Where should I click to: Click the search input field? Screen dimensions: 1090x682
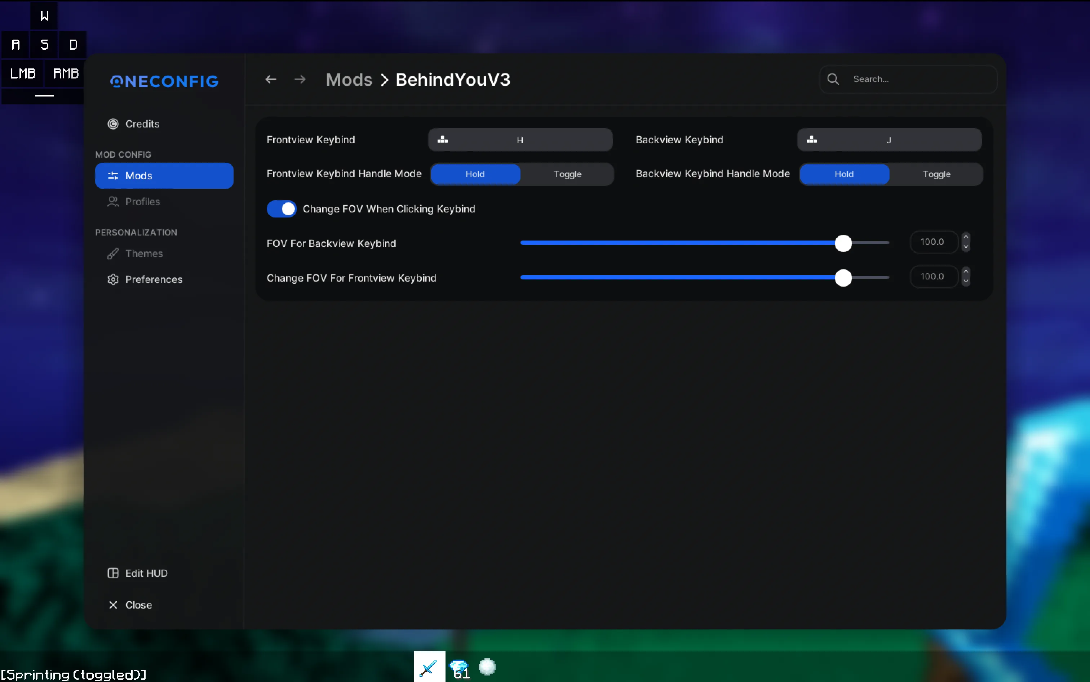point(917,79)
